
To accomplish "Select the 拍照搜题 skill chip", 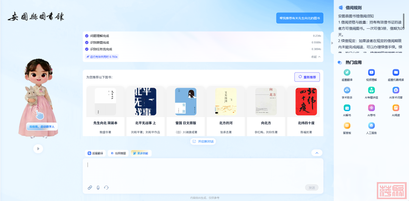I will pos(118,153).
